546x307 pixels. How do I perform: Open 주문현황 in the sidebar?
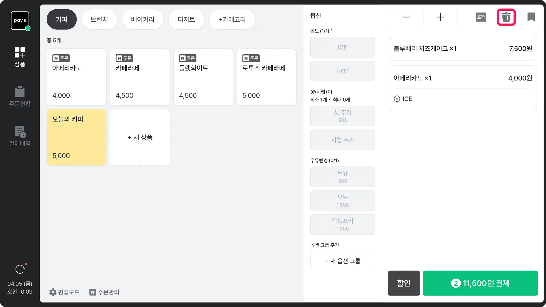pyautogui.click(x=20, y=96)
